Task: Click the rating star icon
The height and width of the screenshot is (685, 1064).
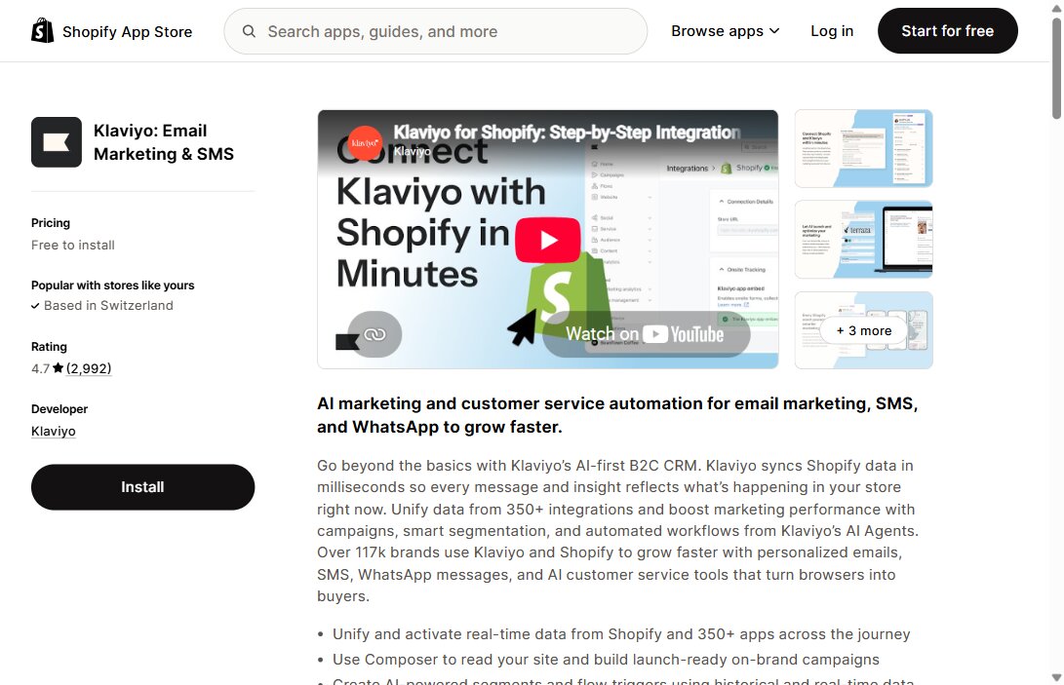Action: [x=58, y=368]
